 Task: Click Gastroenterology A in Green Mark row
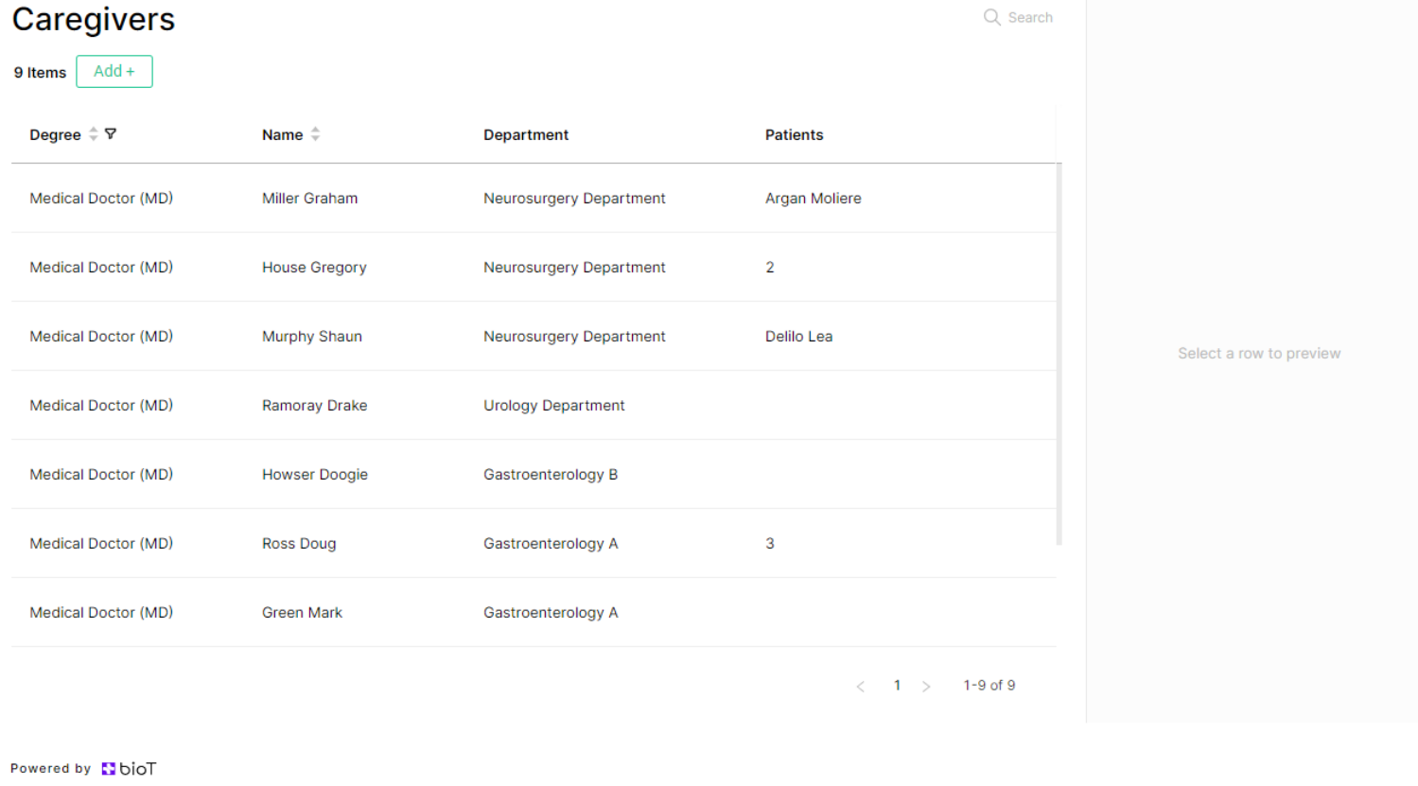pos(551,613)
